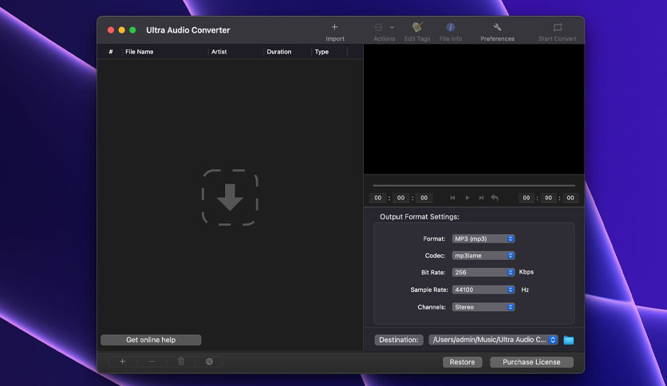Click end time hours field

click(527, 198)
